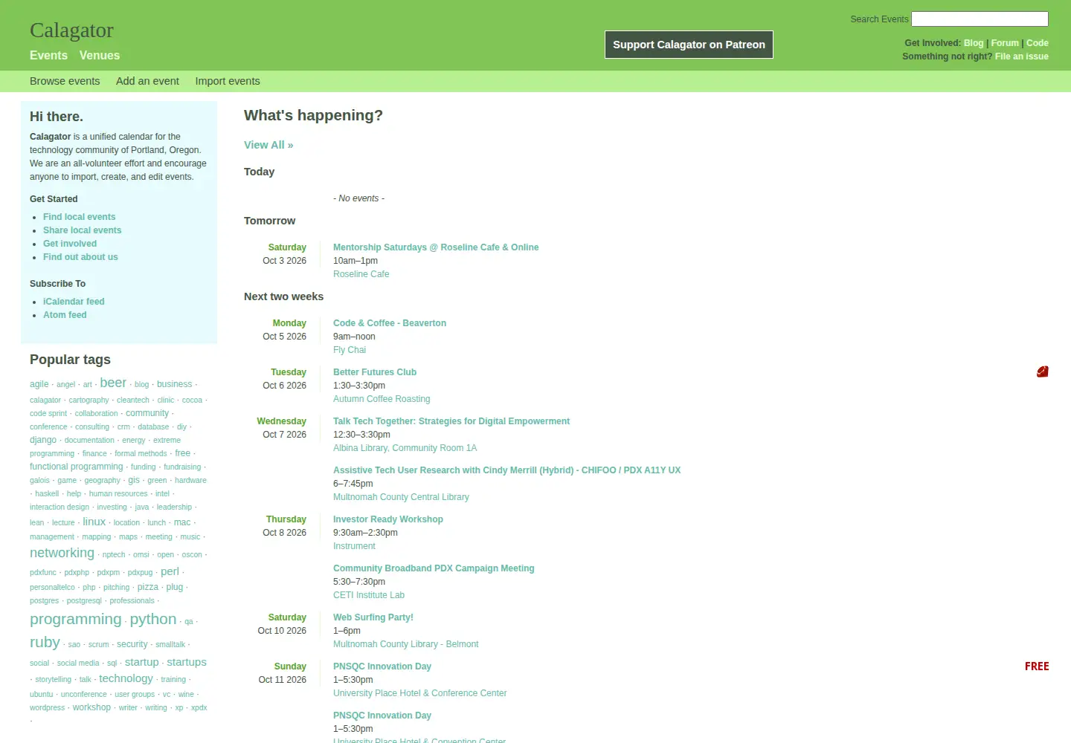Focus the Search Events input field
This screenshot has width=1071, height=743.
click(980, 19)
